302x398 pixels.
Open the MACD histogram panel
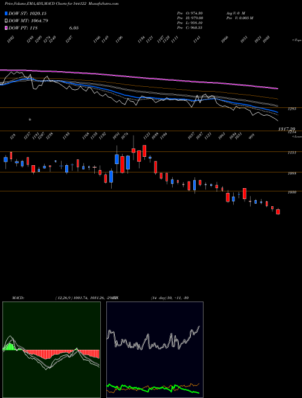pos(51,349)
